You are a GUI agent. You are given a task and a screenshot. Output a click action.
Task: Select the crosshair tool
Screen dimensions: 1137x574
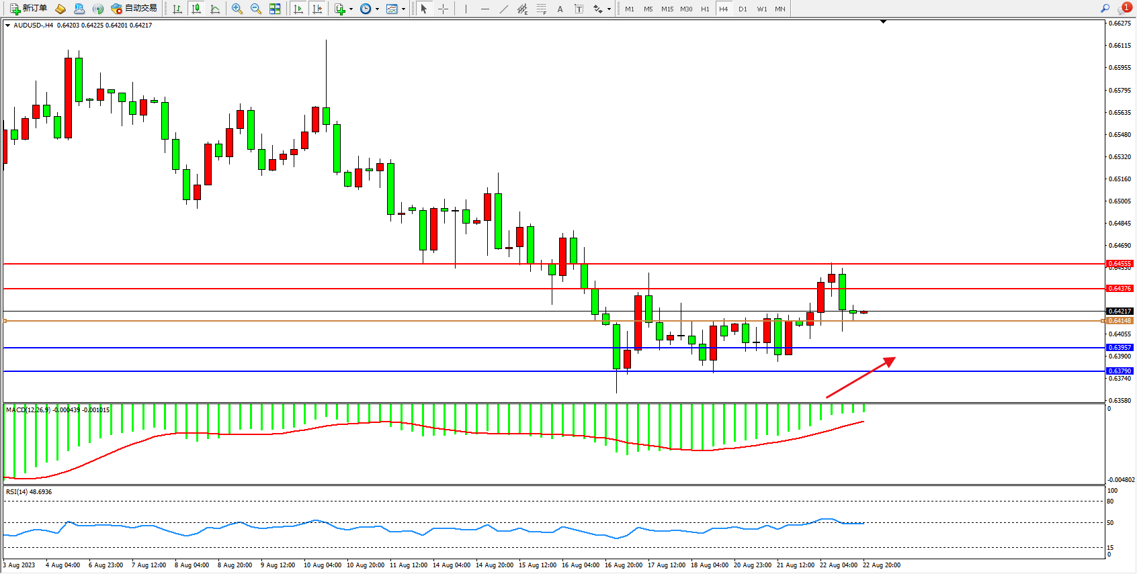(x=444, y=9)
